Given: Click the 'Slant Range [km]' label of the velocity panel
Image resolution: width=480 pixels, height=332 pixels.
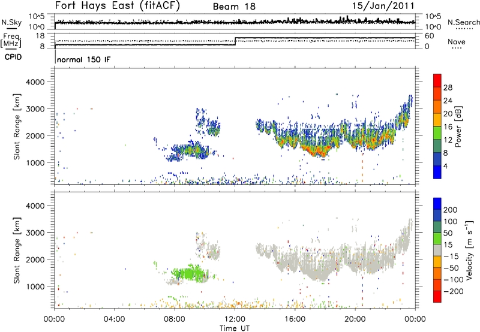Looking at the screenshot, I should pyautogui.click(x=17, y=250).
